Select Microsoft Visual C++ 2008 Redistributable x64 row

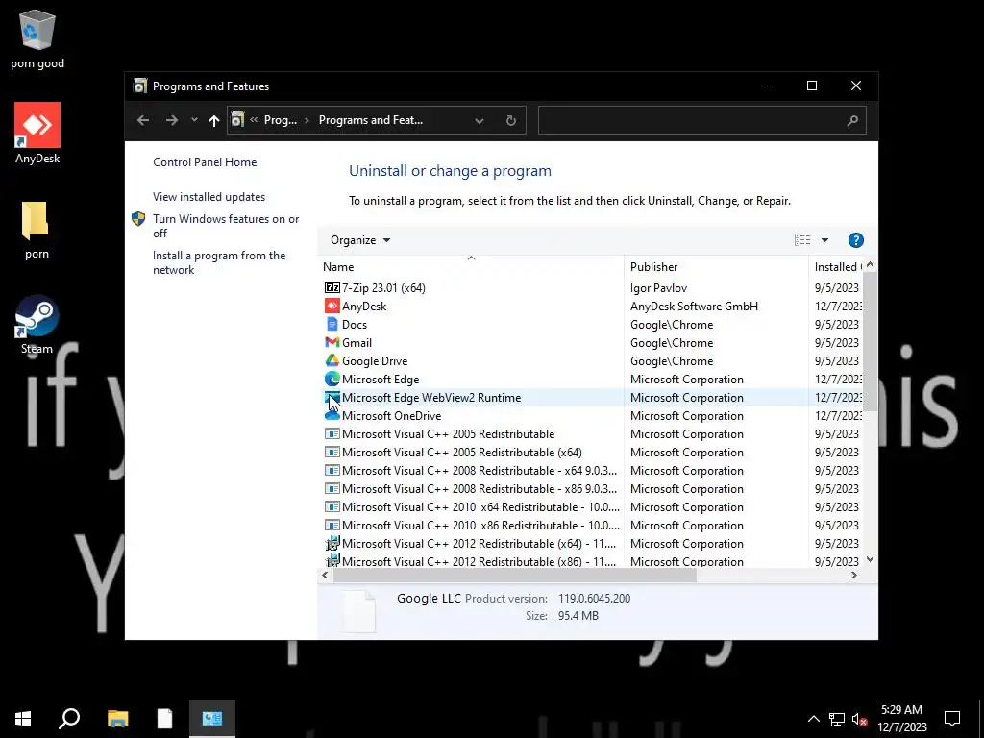pyautogui.click(x=592, y=470)
